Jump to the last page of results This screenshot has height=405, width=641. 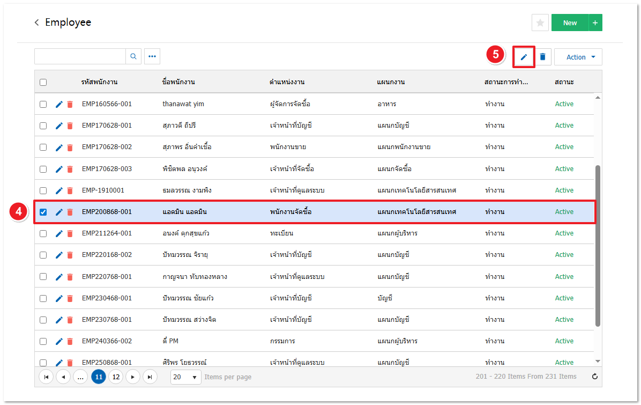pos(150,377)
